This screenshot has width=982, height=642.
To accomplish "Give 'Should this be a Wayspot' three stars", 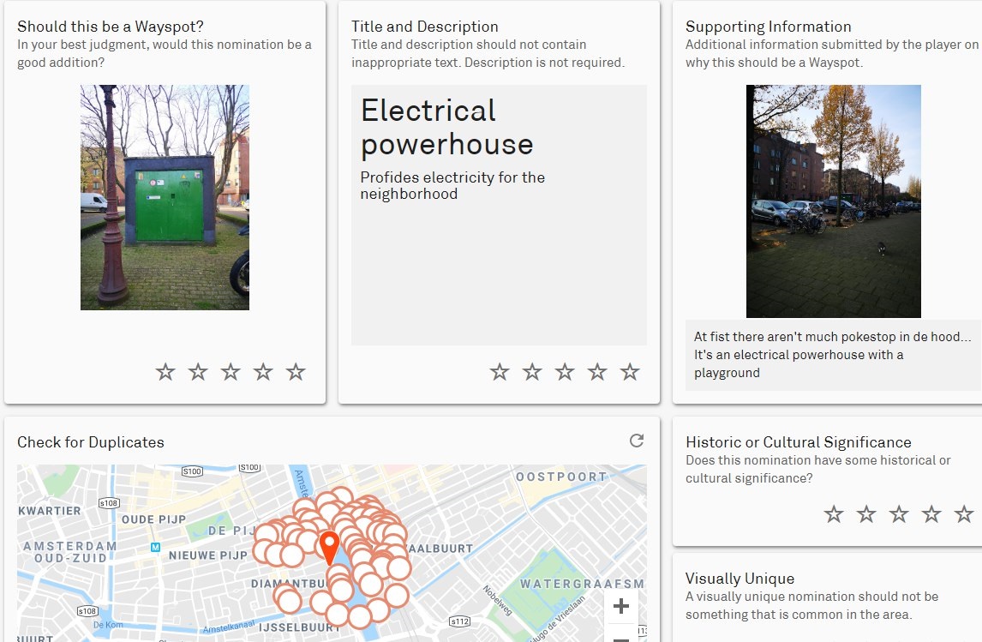I will [231, 372].
